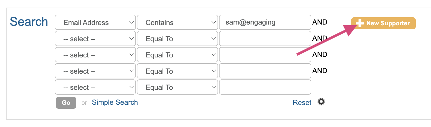
Task: Switch to Simple Search link
Action: (115, 102)
